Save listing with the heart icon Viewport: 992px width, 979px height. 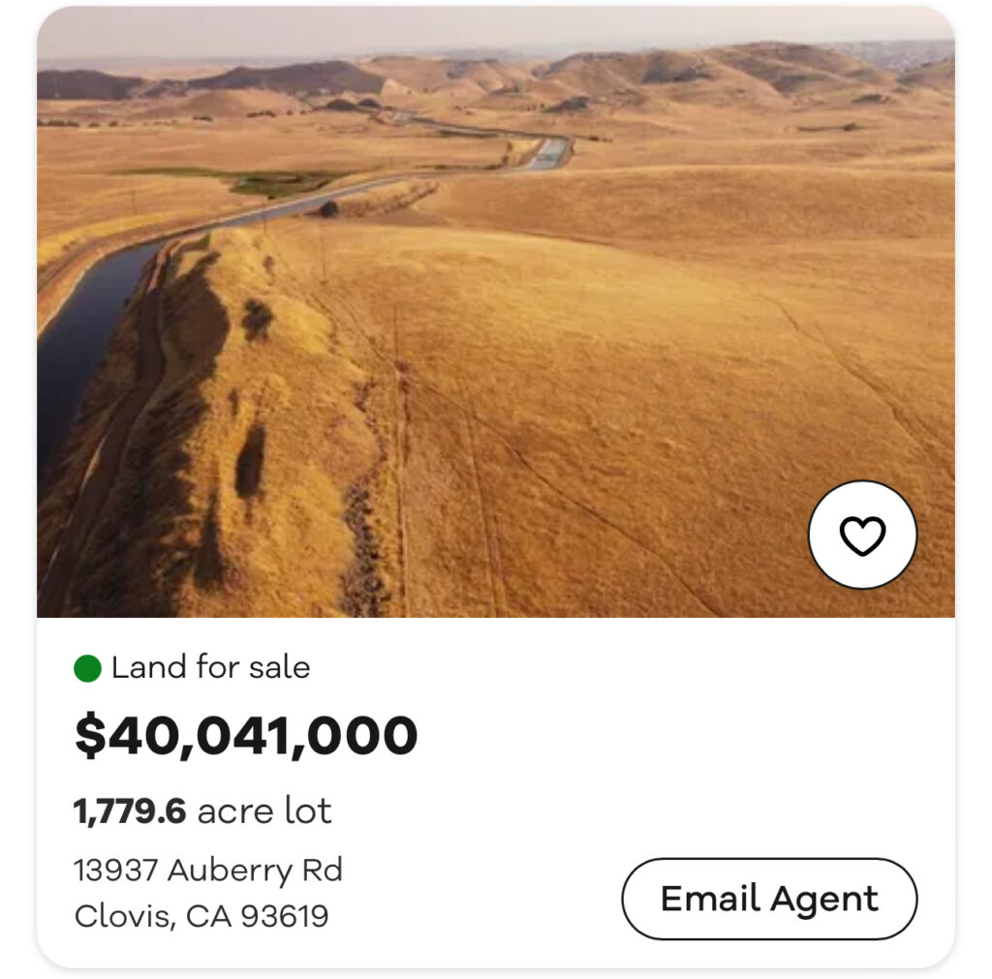(862, 535)
